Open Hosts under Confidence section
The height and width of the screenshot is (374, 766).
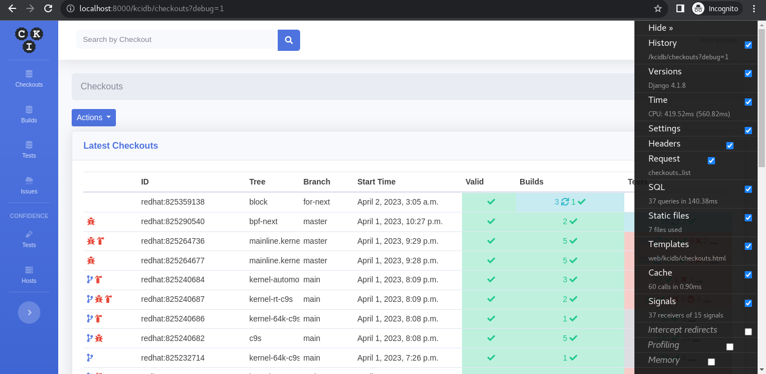point(29,275)
